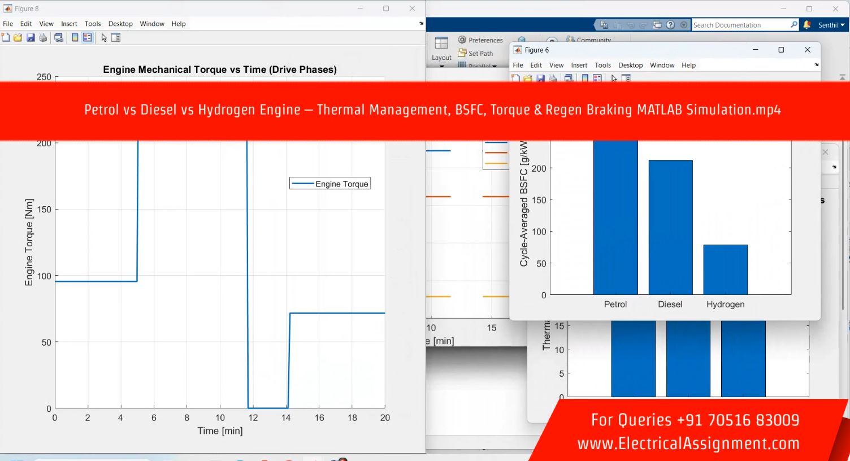Toggle Edit Plot arrow in Figure 8 toolbar
850x461 pixels.
[x=104, y=38]
